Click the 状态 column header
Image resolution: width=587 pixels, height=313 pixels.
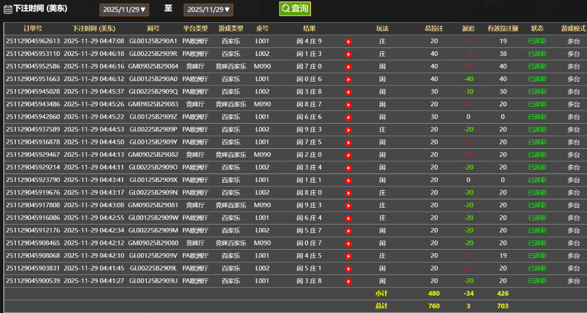coord(537,28)
